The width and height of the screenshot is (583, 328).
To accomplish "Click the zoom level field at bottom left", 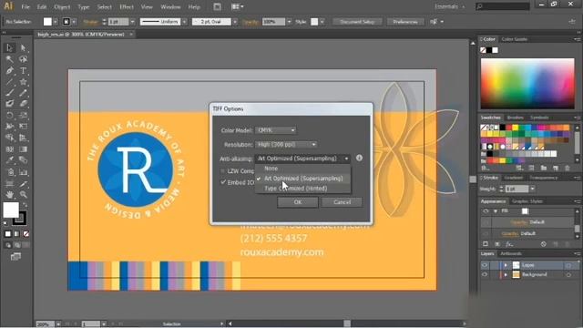I will tap(45, 324).
